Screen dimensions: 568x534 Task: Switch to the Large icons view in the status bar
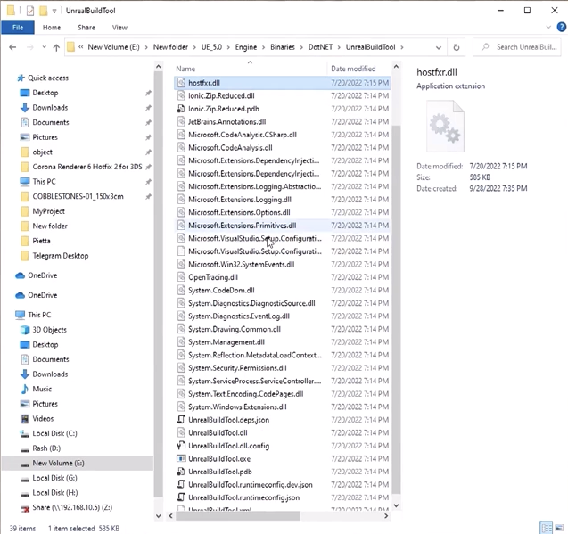559,527
